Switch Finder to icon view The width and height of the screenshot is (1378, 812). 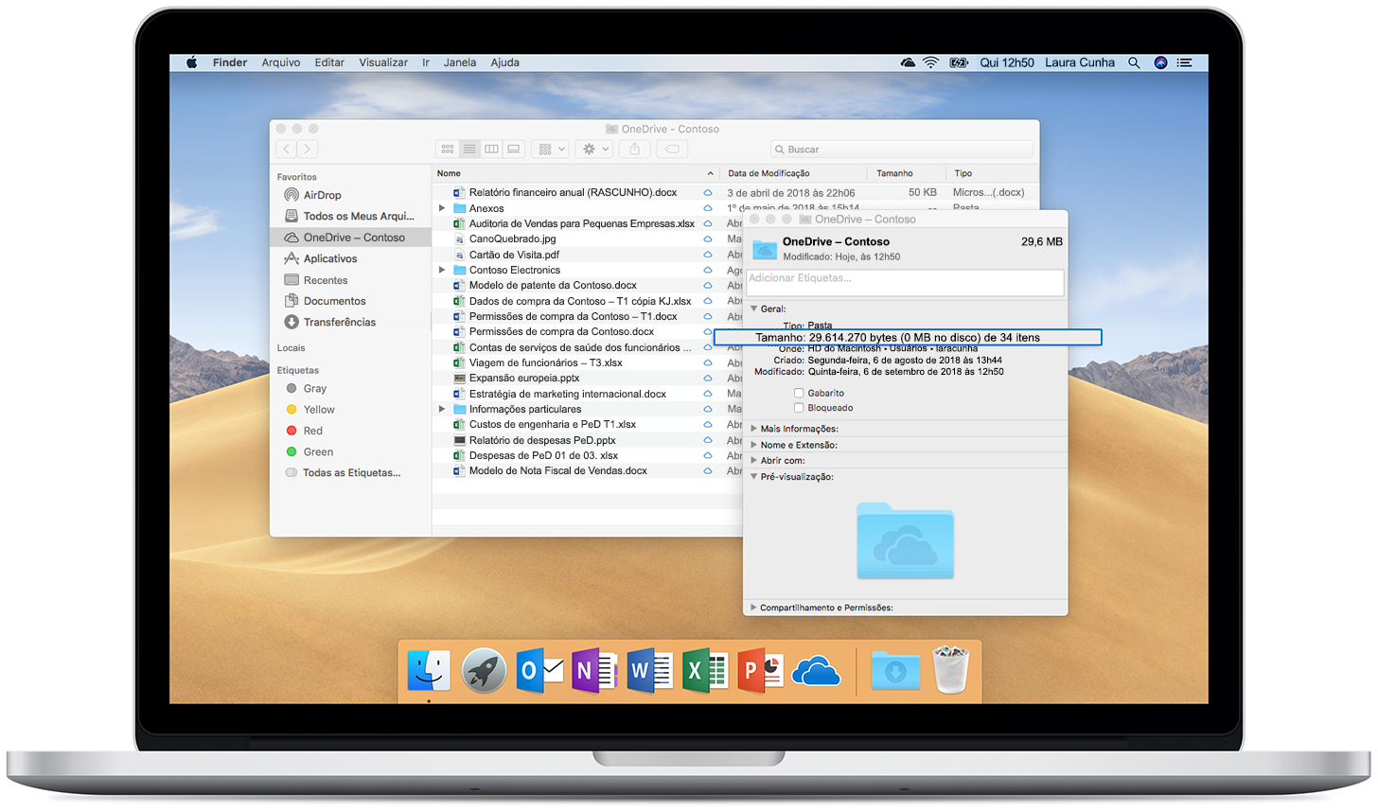coord(448,149)
